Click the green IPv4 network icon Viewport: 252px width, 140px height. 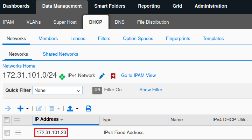[62, 76]
